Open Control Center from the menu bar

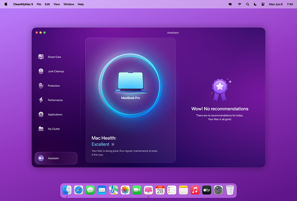tap(263, 4)
